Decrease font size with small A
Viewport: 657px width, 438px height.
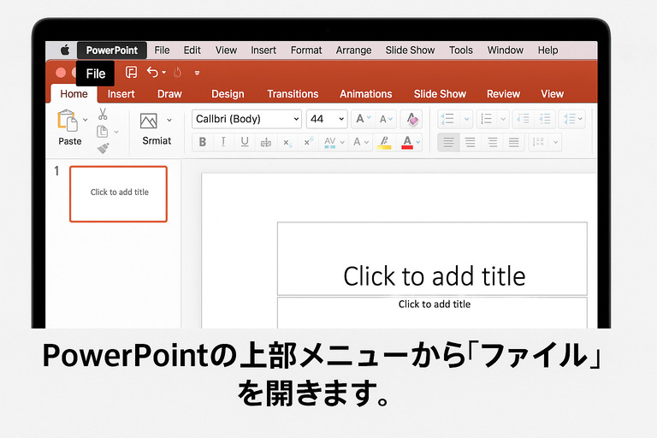(x=386, y=120)
